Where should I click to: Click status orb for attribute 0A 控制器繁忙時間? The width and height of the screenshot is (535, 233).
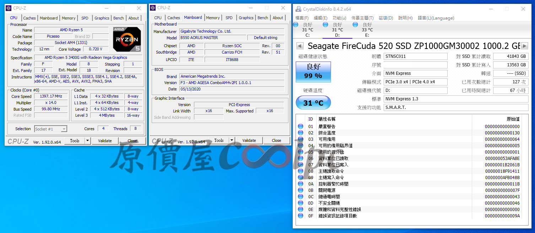[x=301, y=184]
